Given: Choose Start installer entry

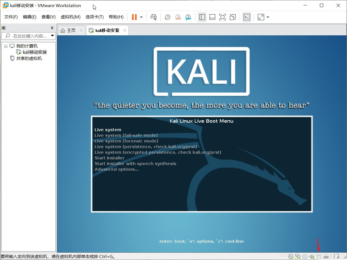Looking at the screenshot, I should click(110, 158).
